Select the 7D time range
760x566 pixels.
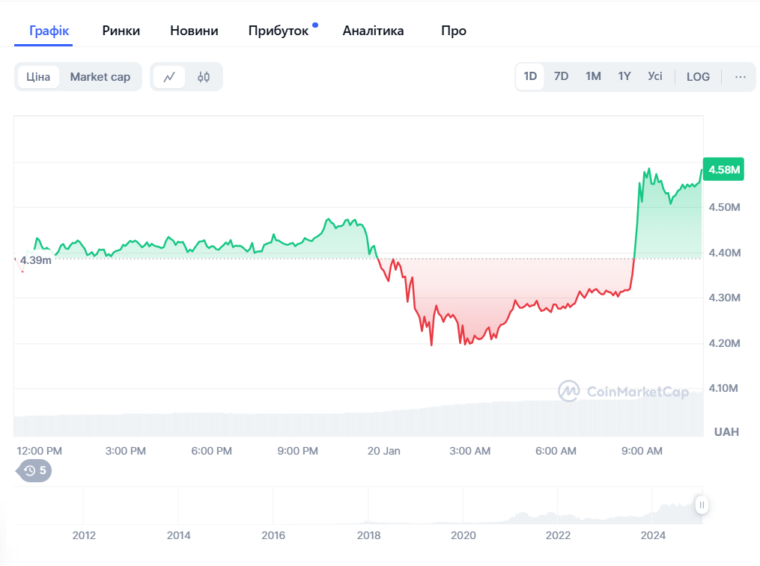pyautogui.click(x=561, y=76)
